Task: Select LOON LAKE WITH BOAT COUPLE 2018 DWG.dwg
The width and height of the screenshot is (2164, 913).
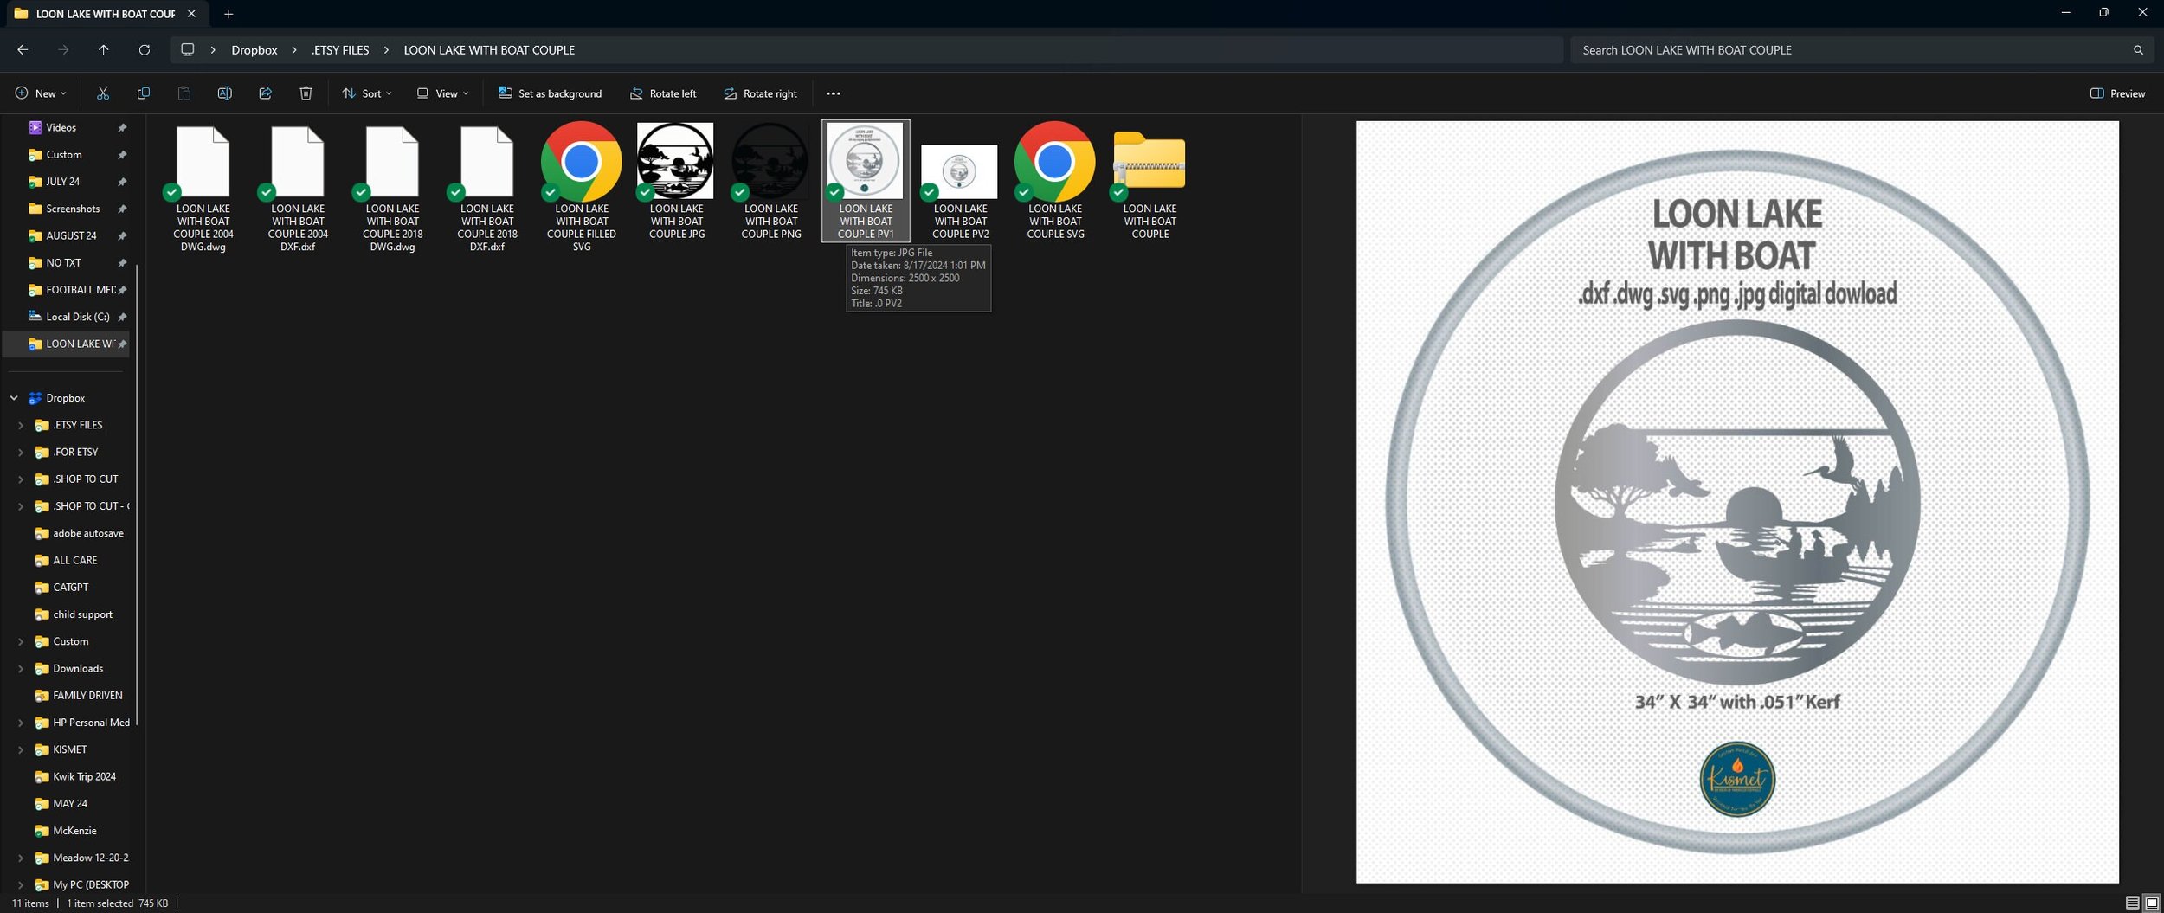Action: (x=392, y=187)
